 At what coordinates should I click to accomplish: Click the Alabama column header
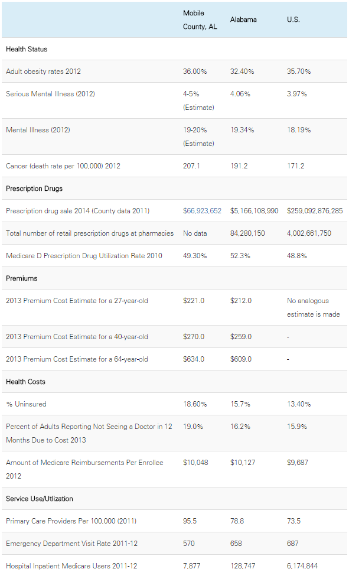(x=243, y=19)
